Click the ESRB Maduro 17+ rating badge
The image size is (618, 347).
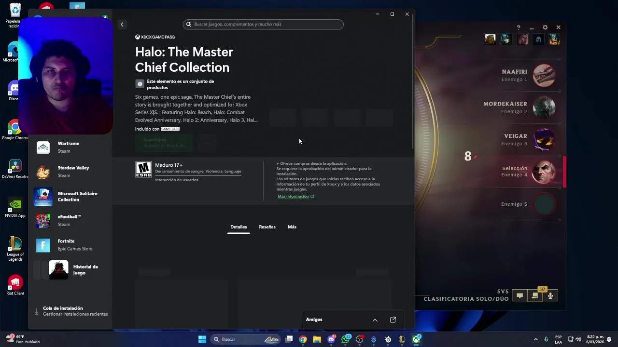143,169
